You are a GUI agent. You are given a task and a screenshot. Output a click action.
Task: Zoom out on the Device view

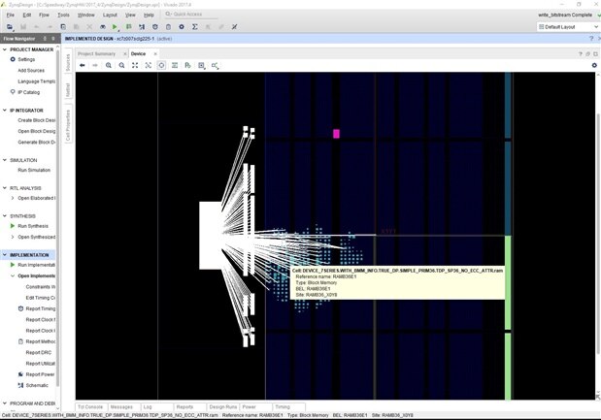[121, 65]
